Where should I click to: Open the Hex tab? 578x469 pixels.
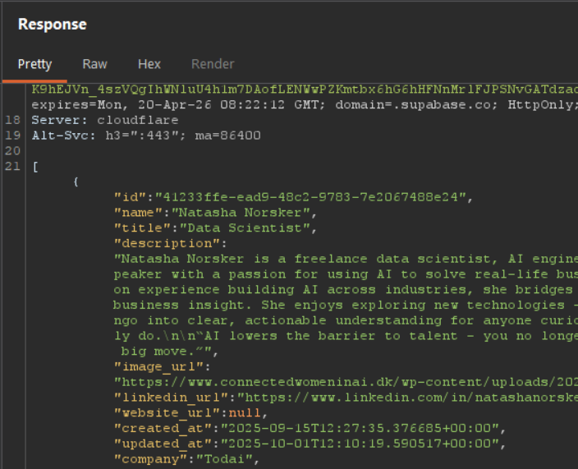149,64
